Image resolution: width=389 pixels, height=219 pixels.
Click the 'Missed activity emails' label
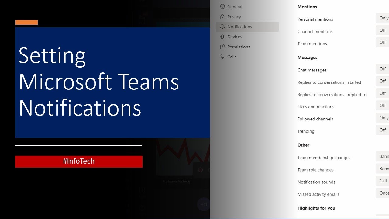(318, 194)
